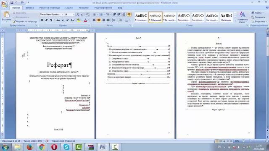Screen dimensions: 269x151
Task: Apply the Без интервала style
Action: click(169, 17)
